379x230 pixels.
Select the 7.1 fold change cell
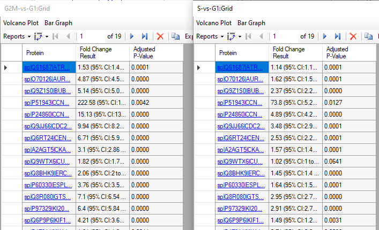tap(103, 197)
